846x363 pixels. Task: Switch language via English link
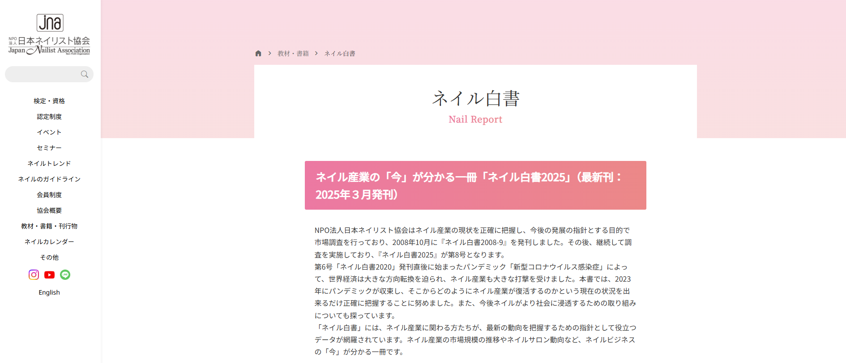tap(49, 292)
